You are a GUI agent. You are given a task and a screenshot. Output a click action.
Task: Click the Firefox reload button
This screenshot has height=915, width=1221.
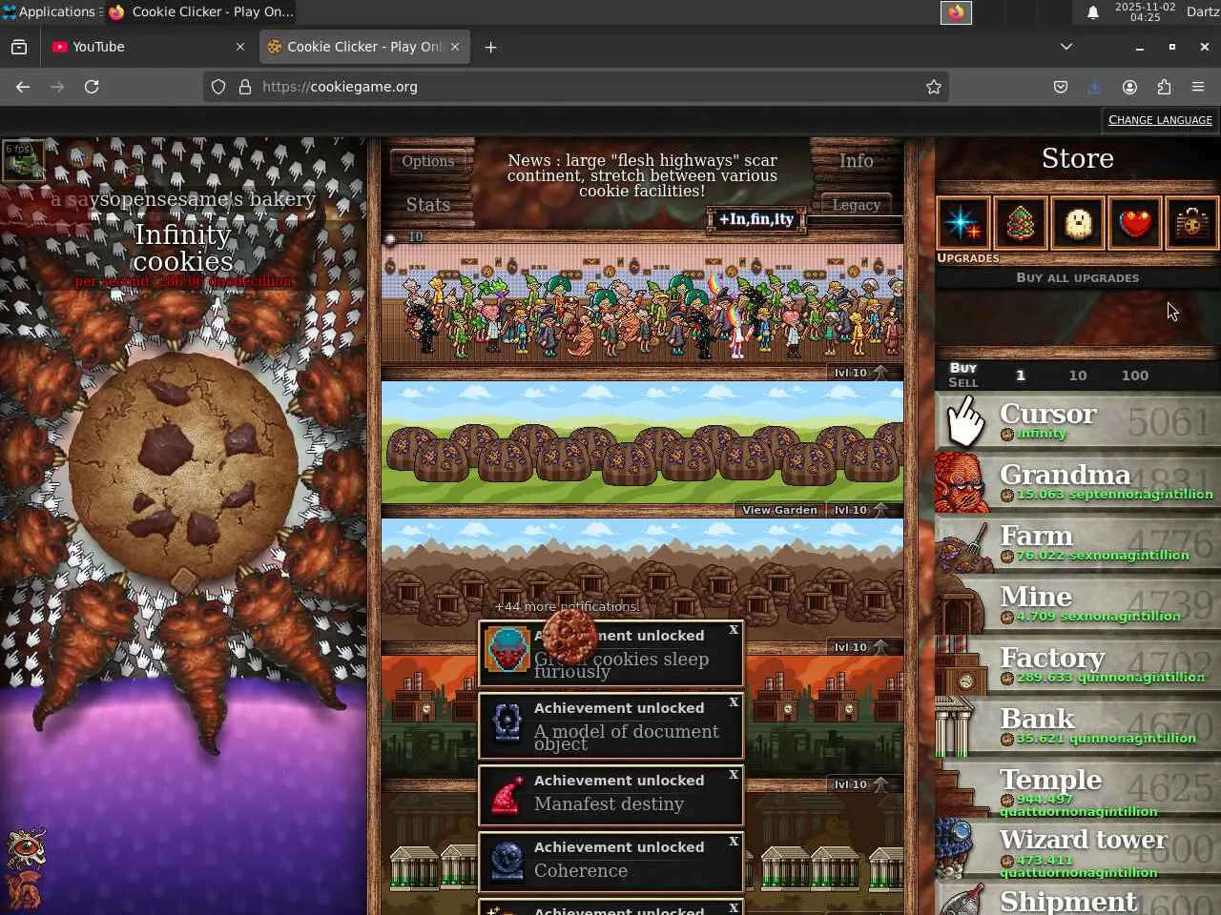[x=92, y=87]
